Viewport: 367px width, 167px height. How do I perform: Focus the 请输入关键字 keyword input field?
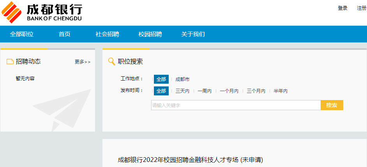(236, 105)
